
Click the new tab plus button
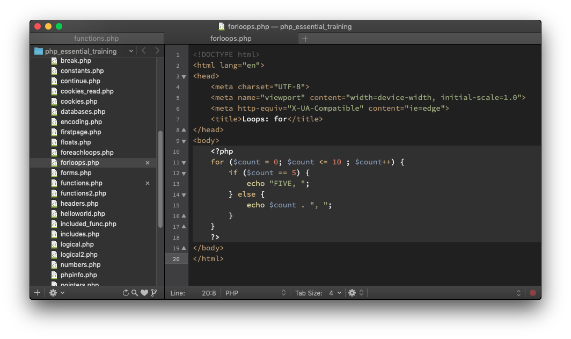click(x=305, y=39)
